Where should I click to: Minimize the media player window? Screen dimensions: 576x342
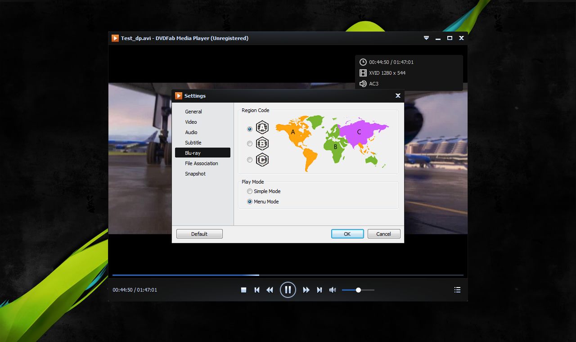point(438,39)
